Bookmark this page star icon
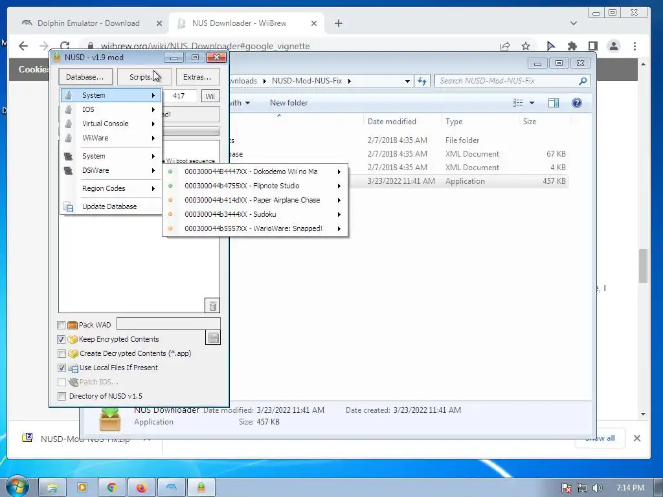 [x=526, y=46]
